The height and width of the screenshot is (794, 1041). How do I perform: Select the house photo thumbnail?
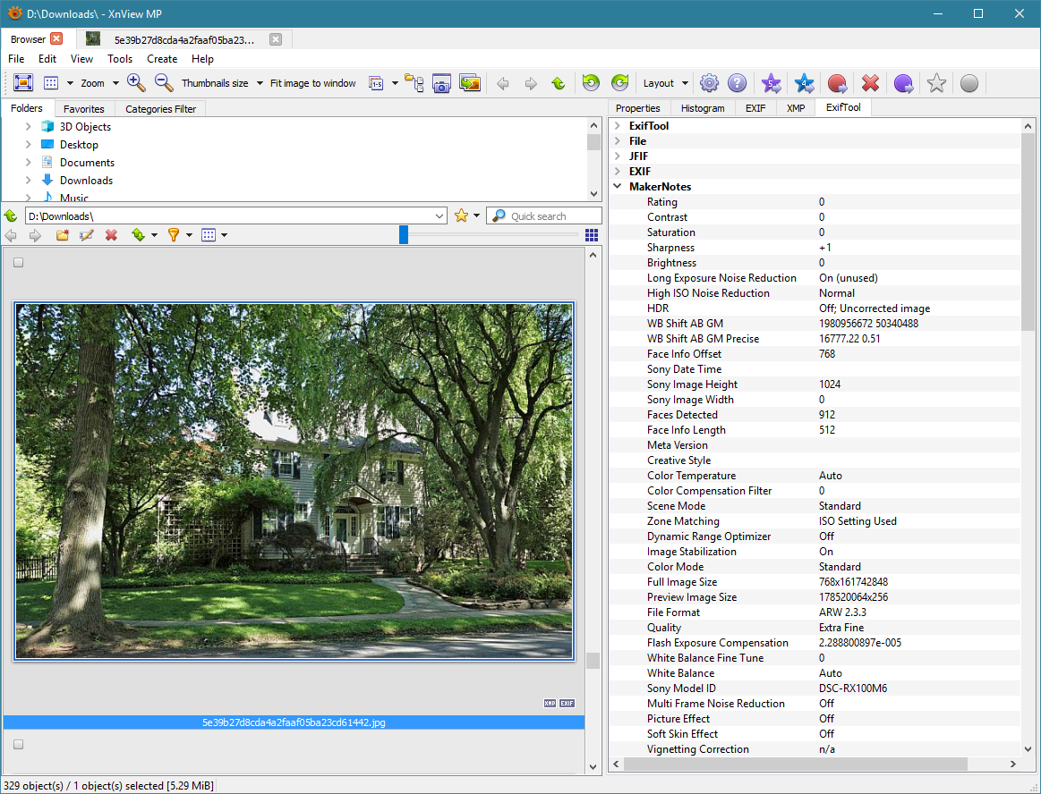(294, 481)
